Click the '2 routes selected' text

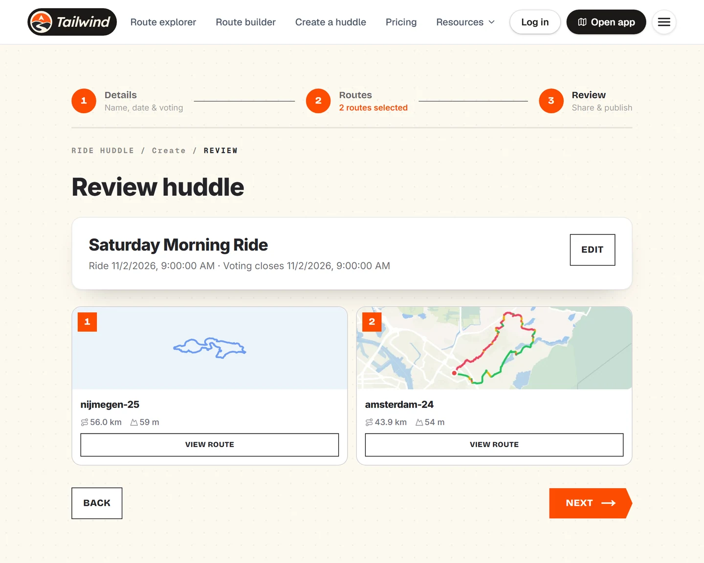pyautogui.click(x=374, y=108)
